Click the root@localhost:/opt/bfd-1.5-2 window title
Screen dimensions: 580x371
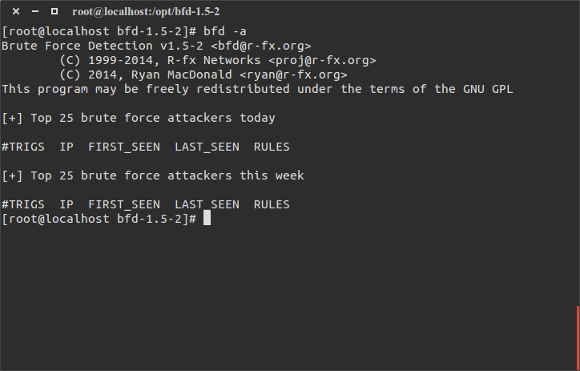point(146,11)
